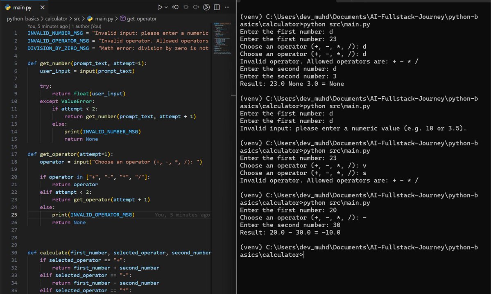This screenshot has height=294, width=491.
Task: Expand the calculator breadcrumb item
Action: click(x=55, y=18)
